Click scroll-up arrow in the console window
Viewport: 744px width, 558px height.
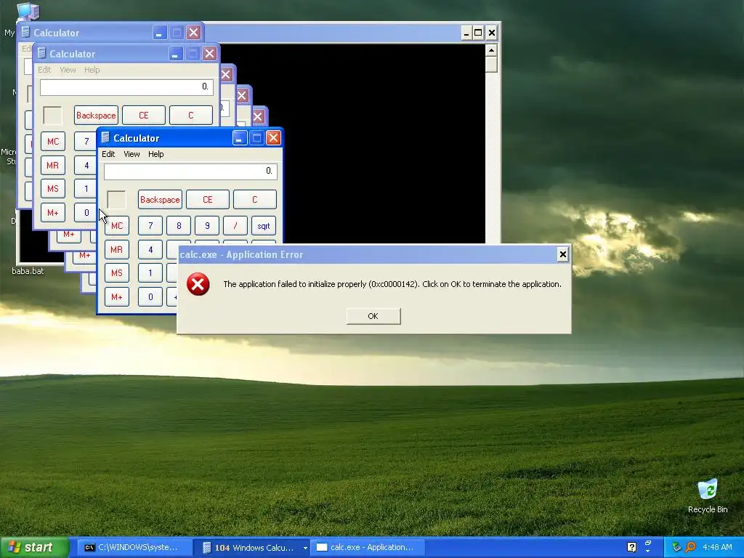(x=492, y=50)
